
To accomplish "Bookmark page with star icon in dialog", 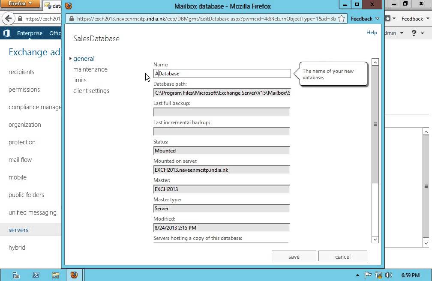I will [342, 19].
